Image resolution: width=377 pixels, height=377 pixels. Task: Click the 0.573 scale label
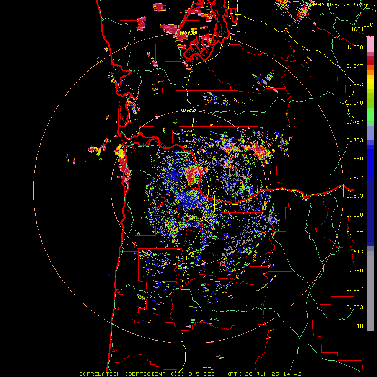[355, 196]
